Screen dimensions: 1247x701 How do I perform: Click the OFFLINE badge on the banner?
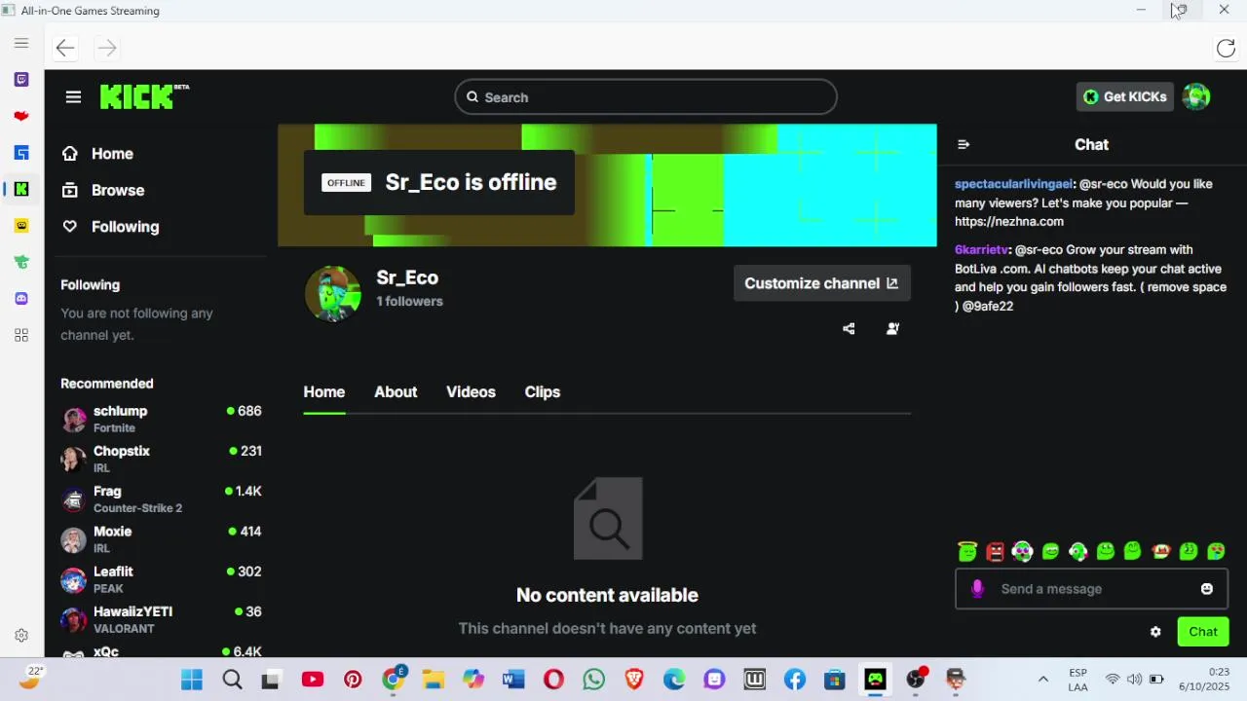346,183
